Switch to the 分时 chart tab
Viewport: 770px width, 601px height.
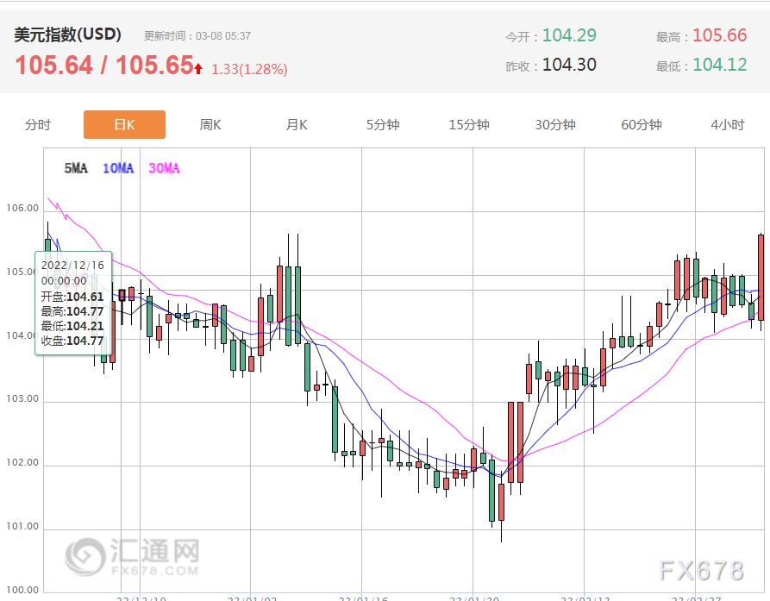(38, 125)
